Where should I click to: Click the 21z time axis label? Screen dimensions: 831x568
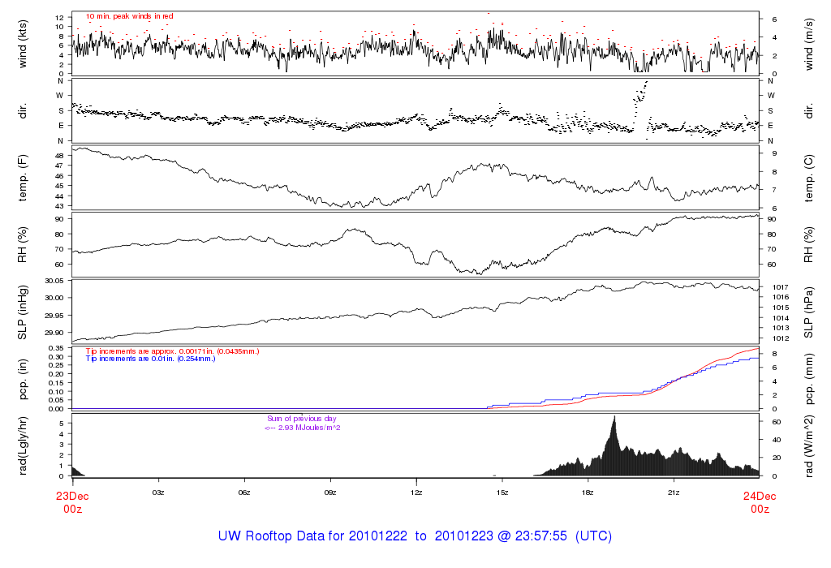click(x=674, y=493)
